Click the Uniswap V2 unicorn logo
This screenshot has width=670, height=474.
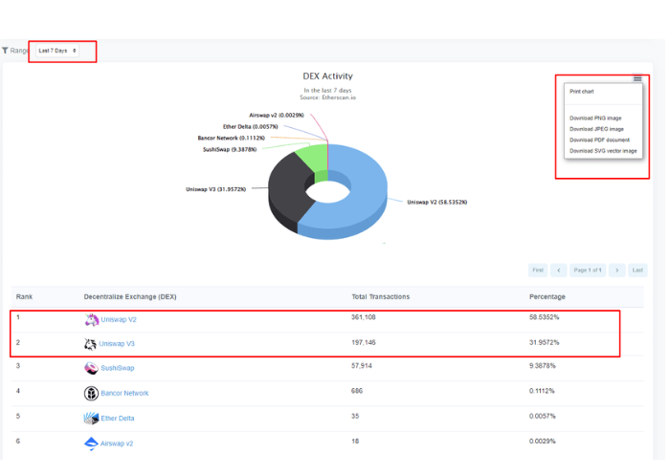91,319
